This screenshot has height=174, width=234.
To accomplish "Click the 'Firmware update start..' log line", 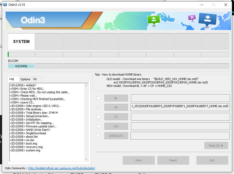I will coord(33,126).
